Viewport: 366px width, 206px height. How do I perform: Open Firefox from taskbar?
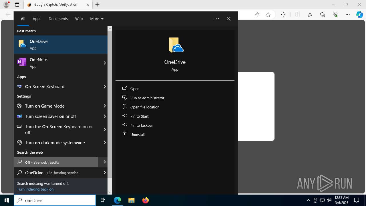click(x=146, y=200)
